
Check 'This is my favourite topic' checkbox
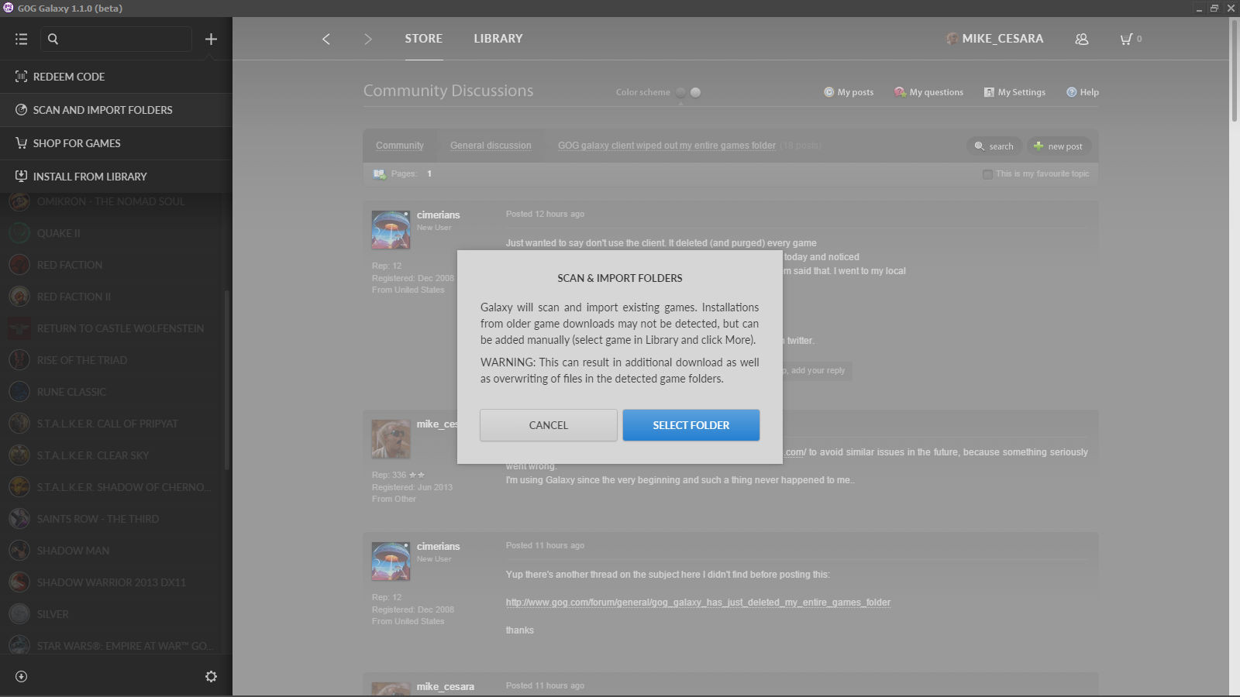tap(987, 174)
